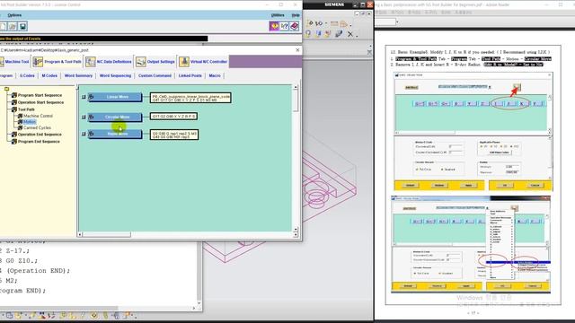This screenshot has width=575, height=323.
Task: Close the post file path bar
Action: point(297,50)
